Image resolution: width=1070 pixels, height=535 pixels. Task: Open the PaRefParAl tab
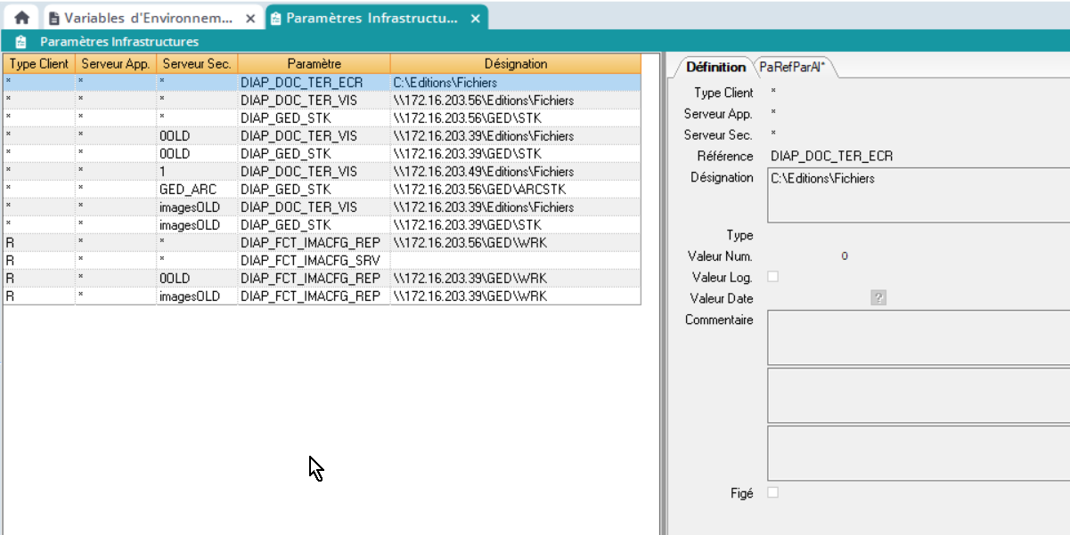coord(795,68)
